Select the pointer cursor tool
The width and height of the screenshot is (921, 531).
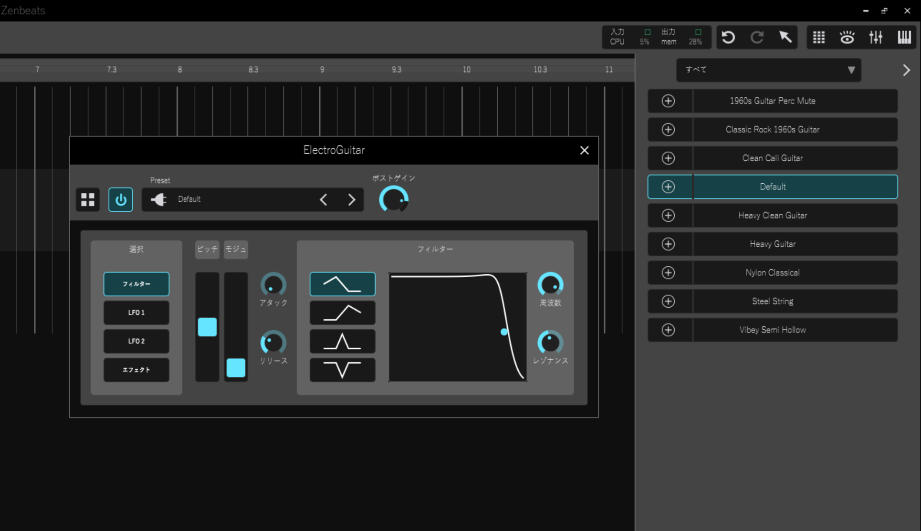(785, 37)
